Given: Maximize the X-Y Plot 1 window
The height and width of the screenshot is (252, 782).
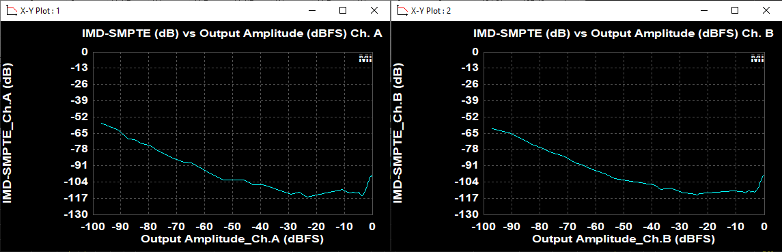Looking at the screenshot, I should 343,10.
